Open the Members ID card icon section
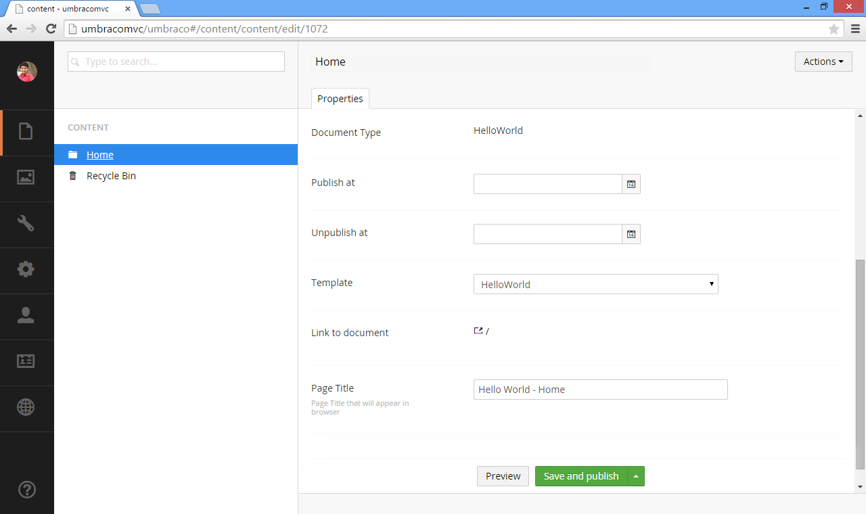The image size is (866, 514). coord(26,361)
